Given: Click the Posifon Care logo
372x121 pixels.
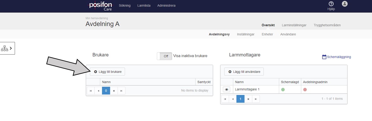Looking at the screenshot, I should click(100, 6).
